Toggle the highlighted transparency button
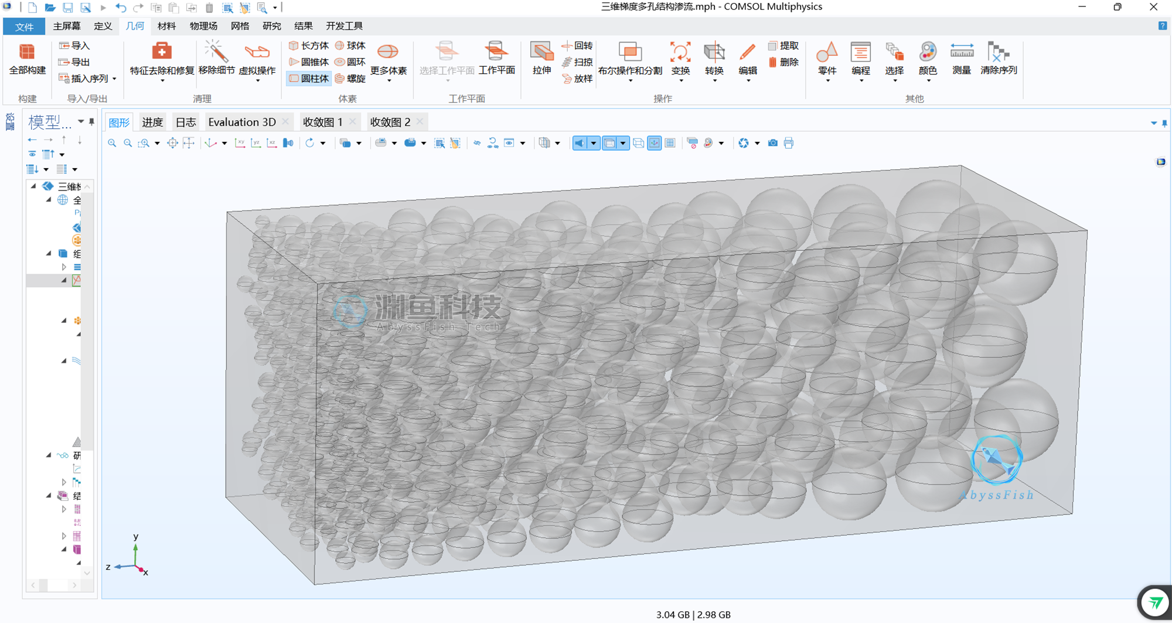The width and height of the screenshot is (1172, 623). (609, 143)
